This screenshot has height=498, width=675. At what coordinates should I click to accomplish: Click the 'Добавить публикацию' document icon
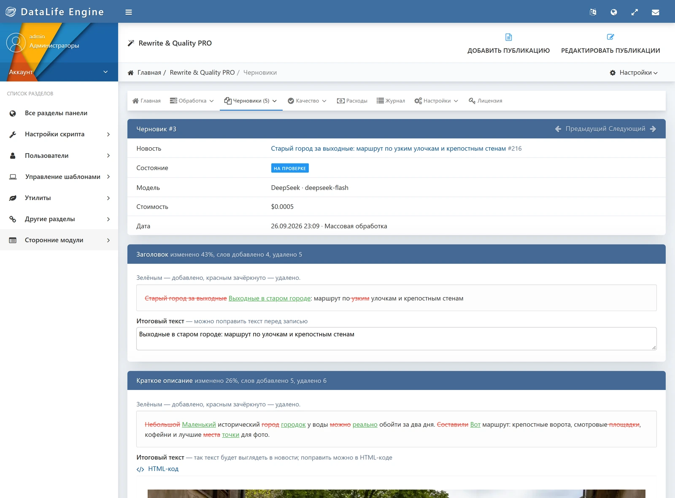click(x=508, y=37)
